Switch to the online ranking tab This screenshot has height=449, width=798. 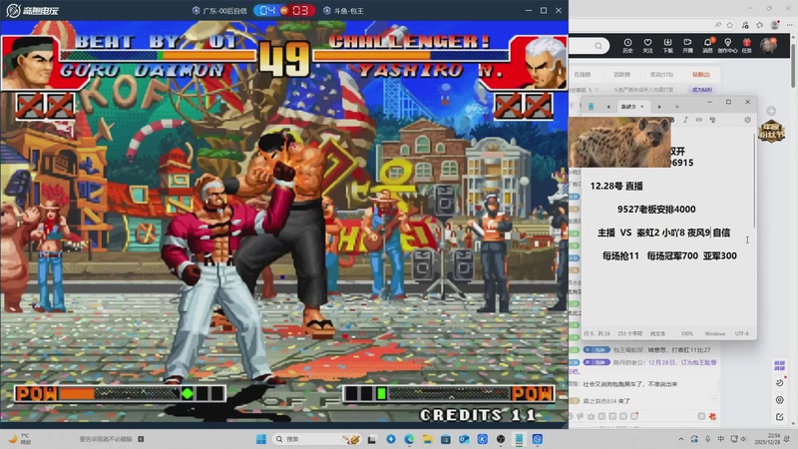pyautogui.click(x=583, y=74)
